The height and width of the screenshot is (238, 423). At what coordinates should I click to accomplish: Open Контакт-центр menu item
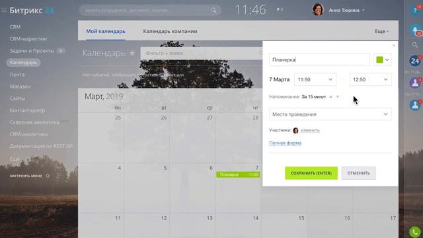pyautogui.click(x=27, y=110)
